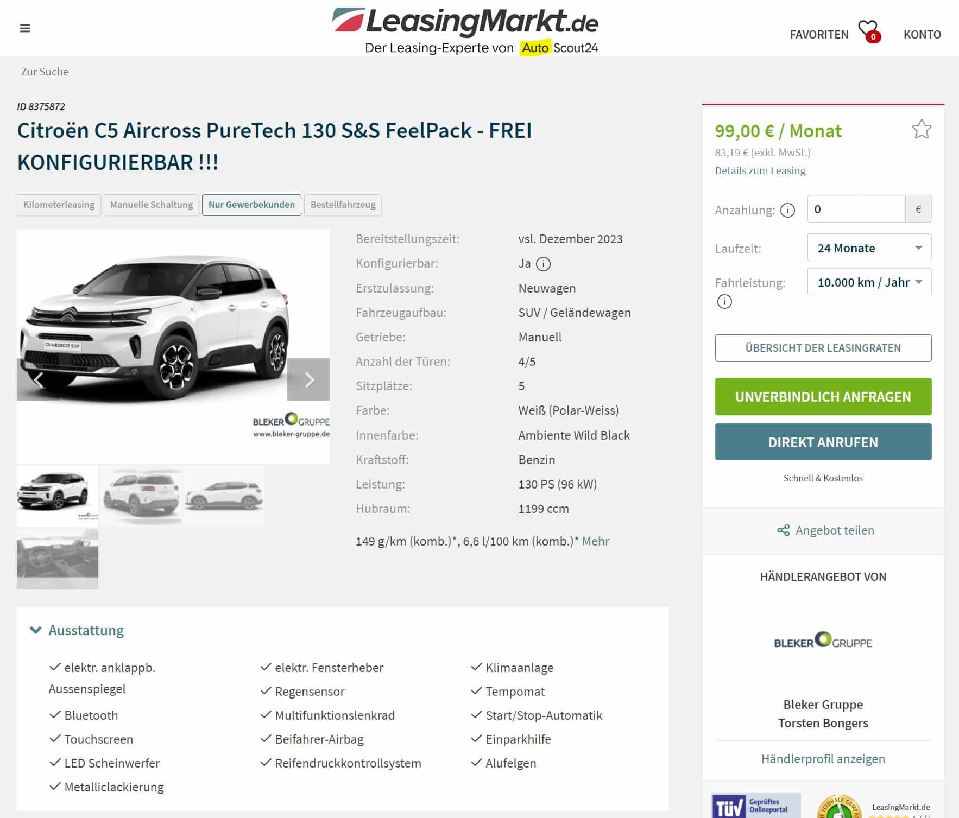
Task: Open KONTO menu
Action: [x=922, y=34]
